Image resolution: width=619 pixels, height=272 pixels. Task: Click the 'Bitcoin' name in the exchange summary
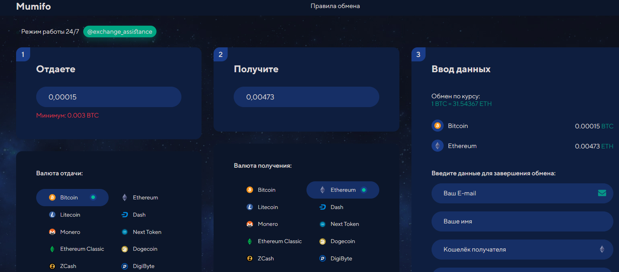point(458,126)
